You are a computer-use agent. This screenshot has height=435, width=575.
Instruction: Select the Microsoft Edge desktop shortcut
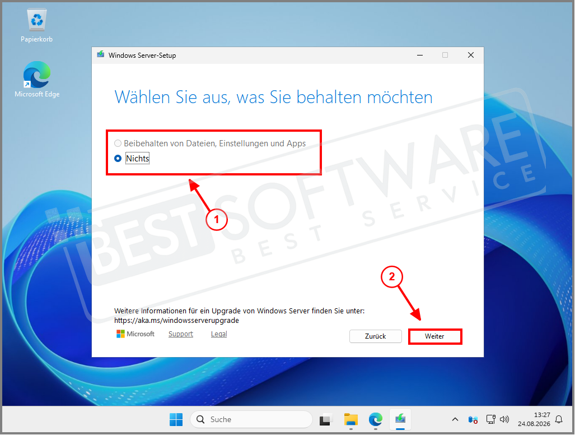point(37,80)
